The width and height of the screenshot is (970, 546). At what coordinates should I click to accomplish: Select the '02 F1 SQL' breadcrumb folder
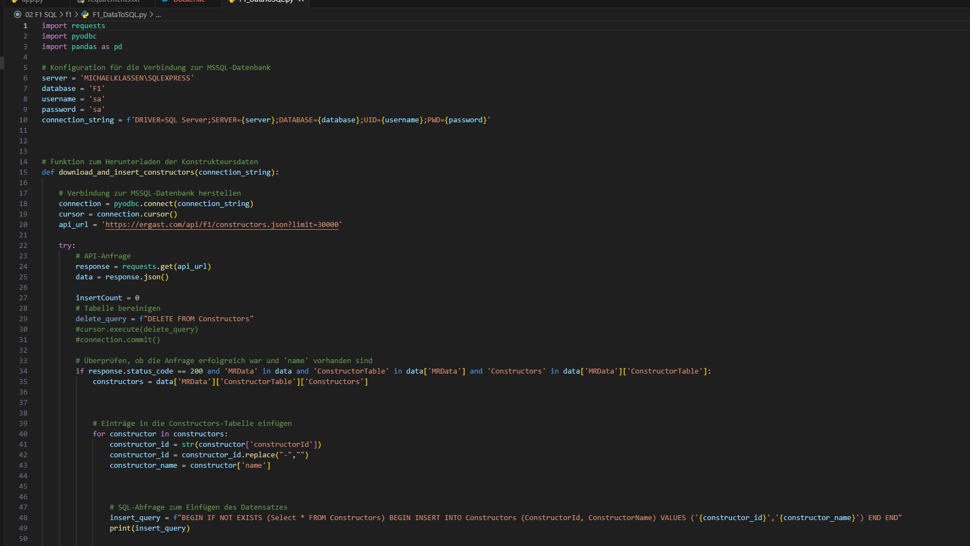41,14
